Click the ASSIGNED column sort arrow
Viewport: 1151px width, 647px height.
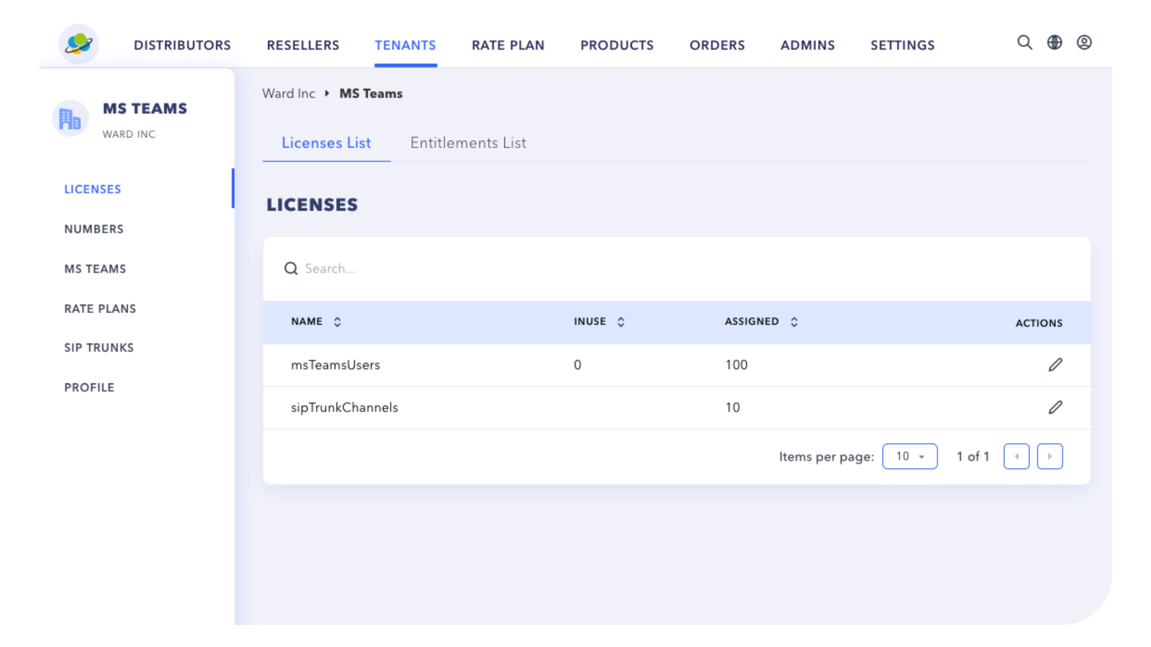794,321
